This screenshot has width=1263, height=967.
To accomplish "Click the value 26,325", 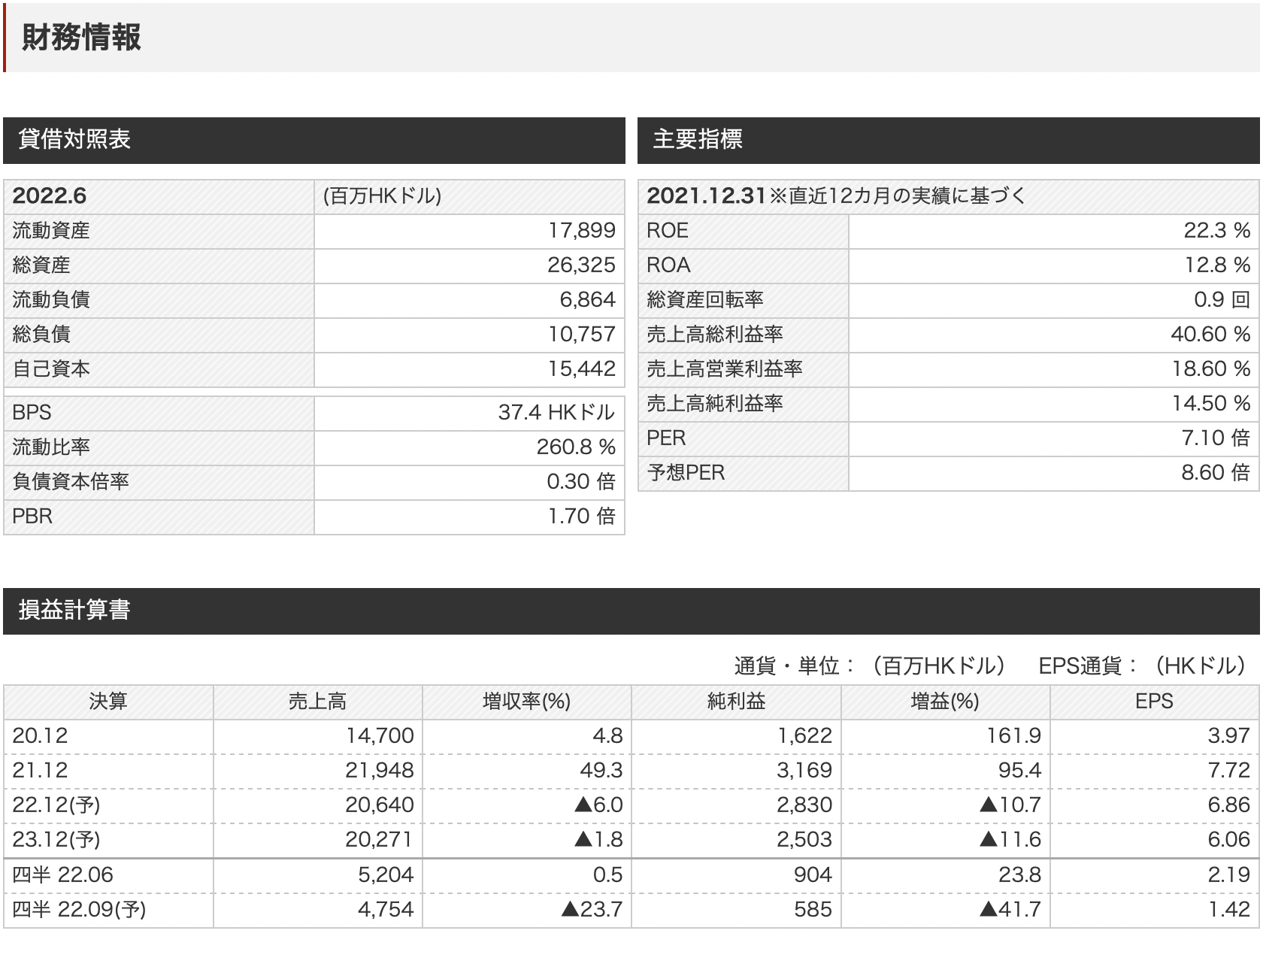I will (582, 265).
